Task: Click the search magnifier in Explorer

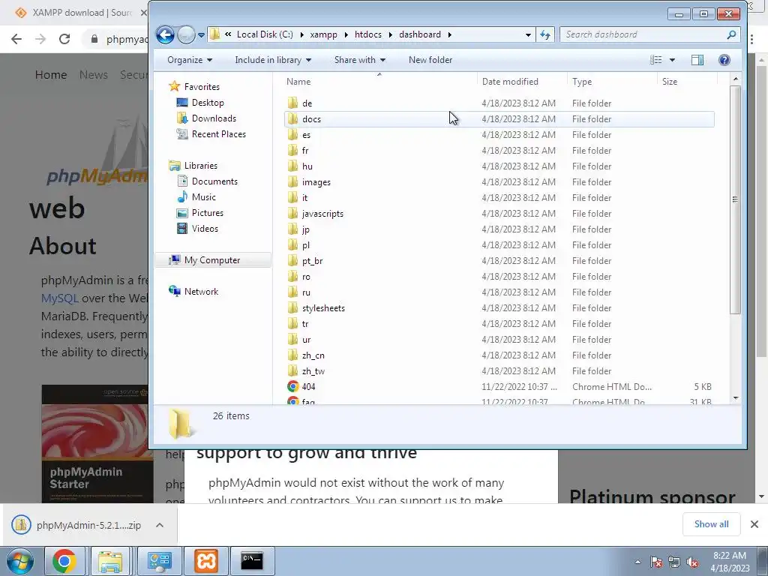Action: 731,34
